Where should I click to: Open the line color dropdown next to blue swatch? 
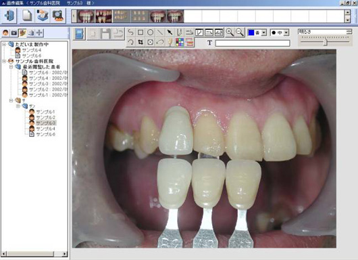pos(263,32)
